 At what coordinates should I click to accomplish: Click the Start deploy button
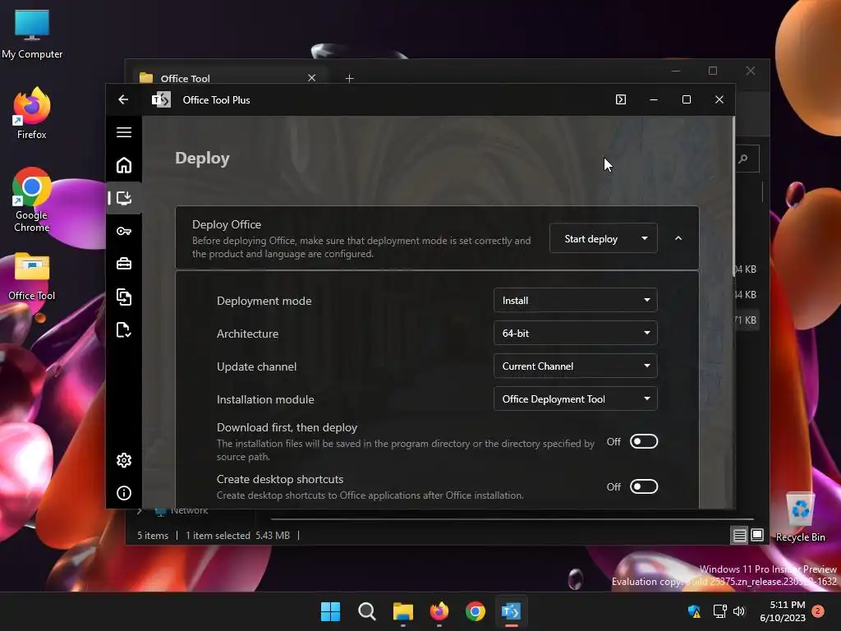coord(591,239)
